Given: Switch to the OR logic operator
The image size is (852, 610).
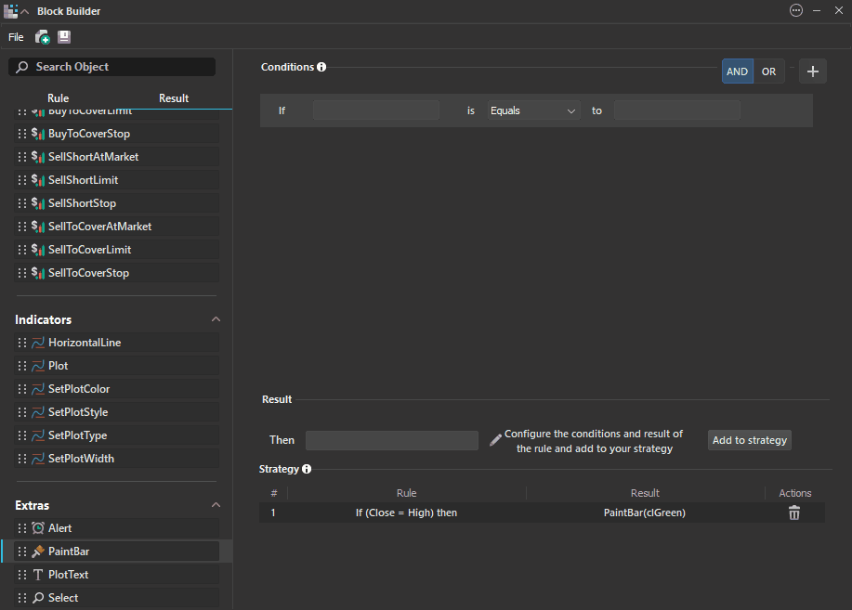Looking at the screenshot, I should [768, 71].
